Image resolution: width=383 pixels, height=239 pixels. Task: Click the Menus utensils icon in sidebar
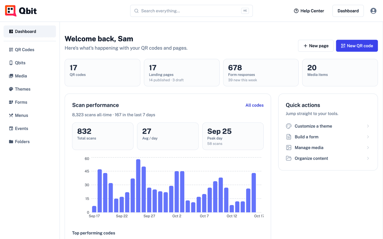point(11,115)
